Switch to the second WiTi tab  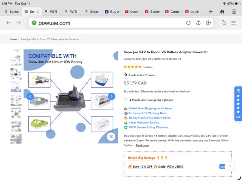coord(71,12)
